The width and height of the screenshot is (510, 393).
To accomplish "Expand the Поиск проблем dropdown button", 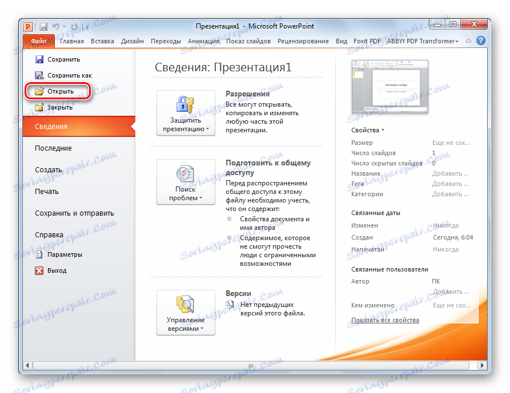I will [x=186, y=182].
